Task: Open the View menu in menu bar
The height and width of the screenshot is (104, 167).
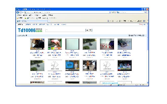Action: 31,15
